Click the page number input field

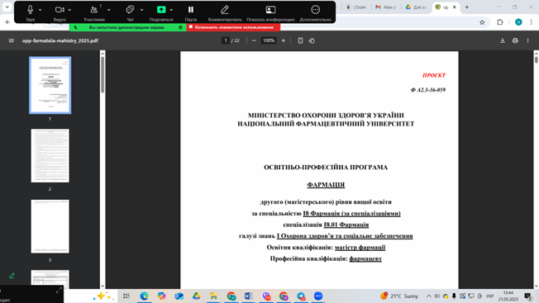[226, 40]
